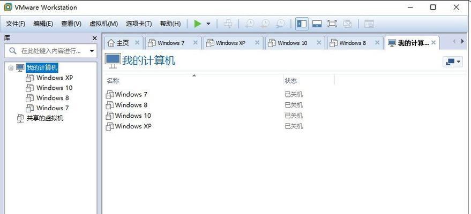Toggle the library sidebar view icon

302,24
